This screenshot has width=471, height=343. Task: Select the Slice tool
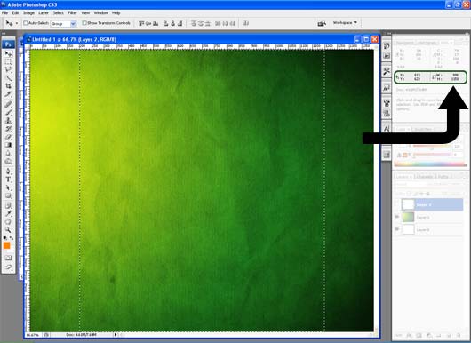pyautogui.click(x=8, y=94)
